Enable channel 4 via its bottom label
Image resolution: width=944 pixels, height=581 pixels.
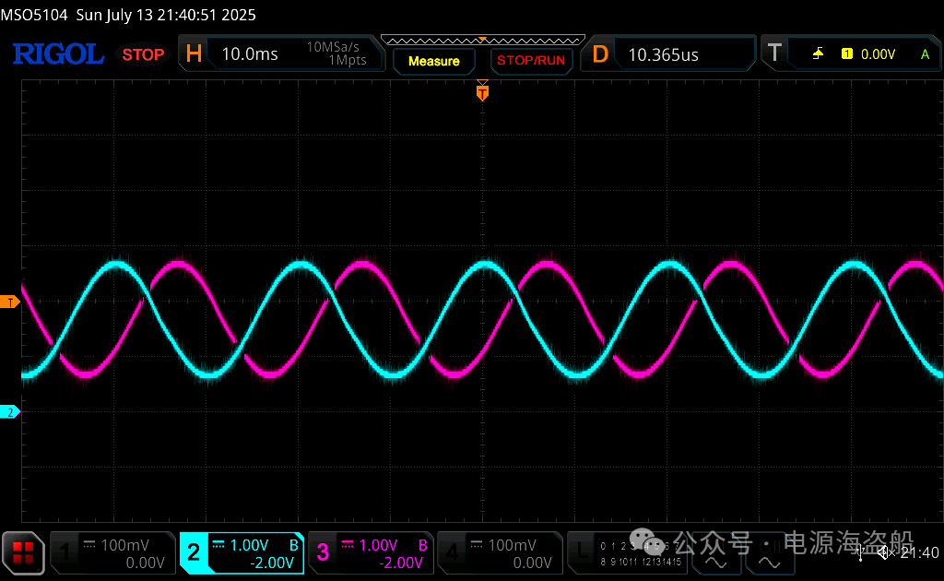point(452,552)
